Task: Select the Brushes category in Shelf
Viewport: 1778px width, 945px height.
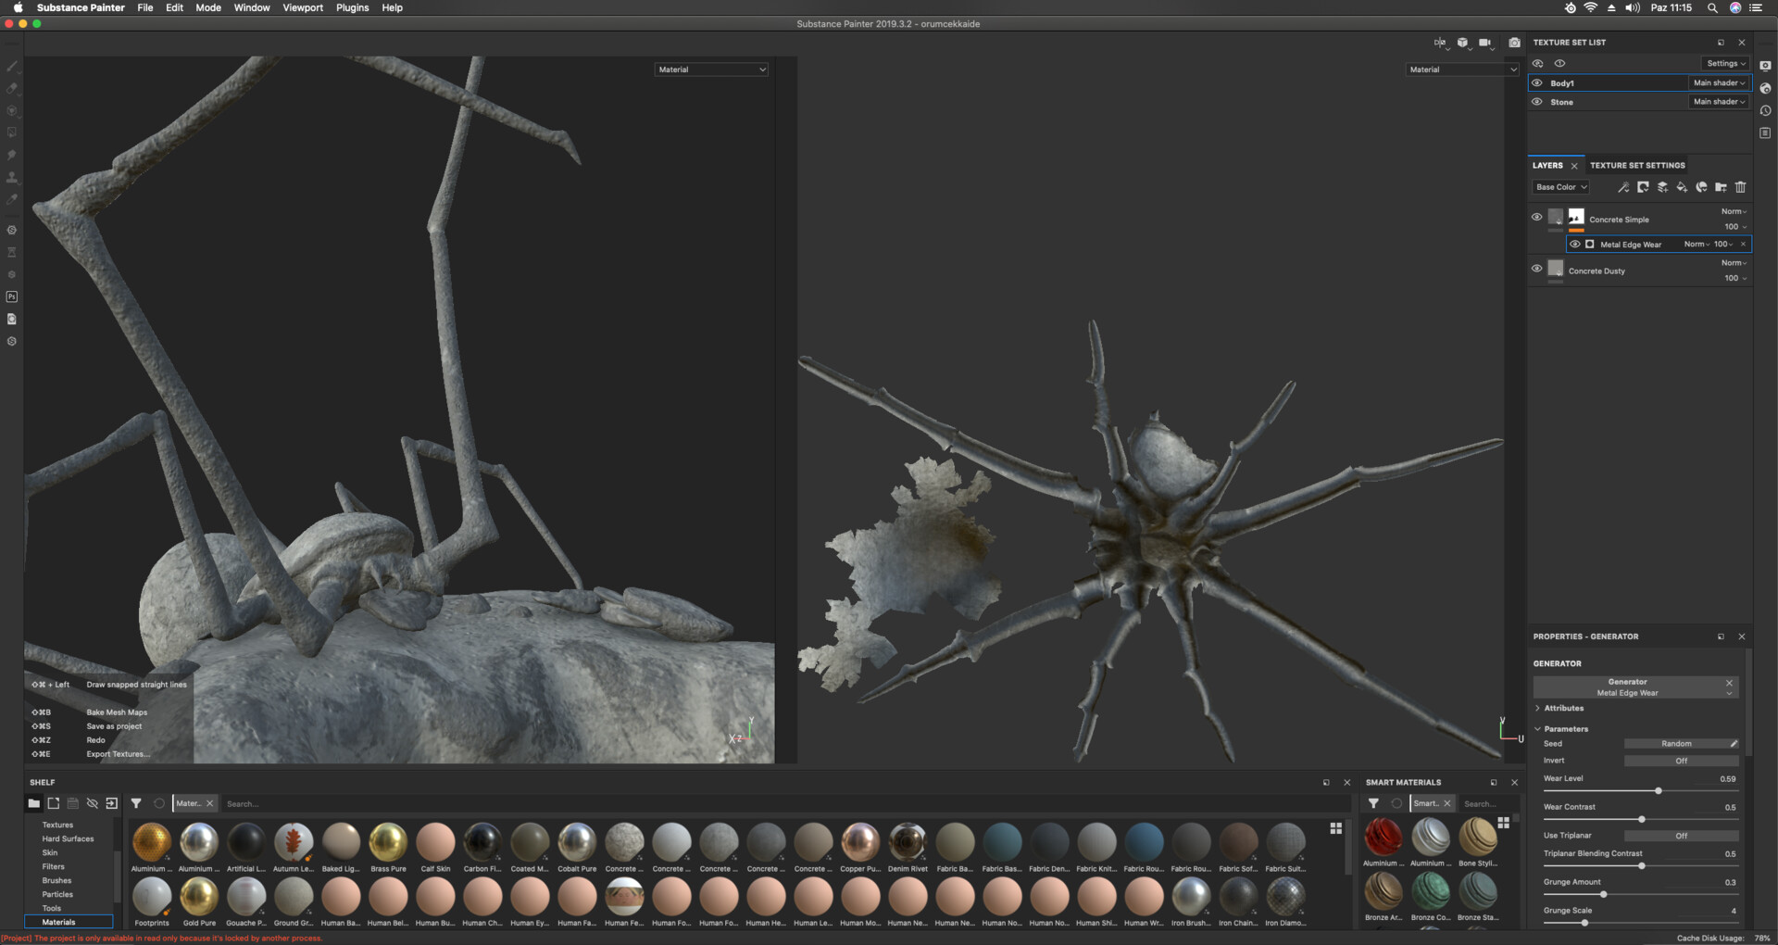Action: (56, 880)
